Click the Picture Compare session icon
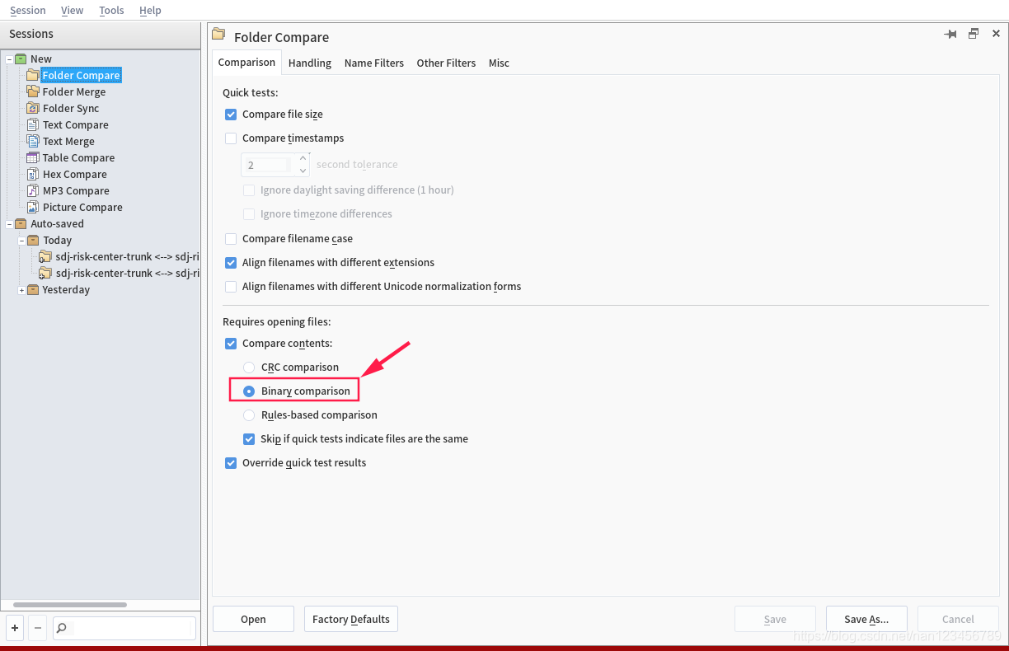Image resolution: width=1009 pixels, height=651 pixels. click(x=32, y=207)
